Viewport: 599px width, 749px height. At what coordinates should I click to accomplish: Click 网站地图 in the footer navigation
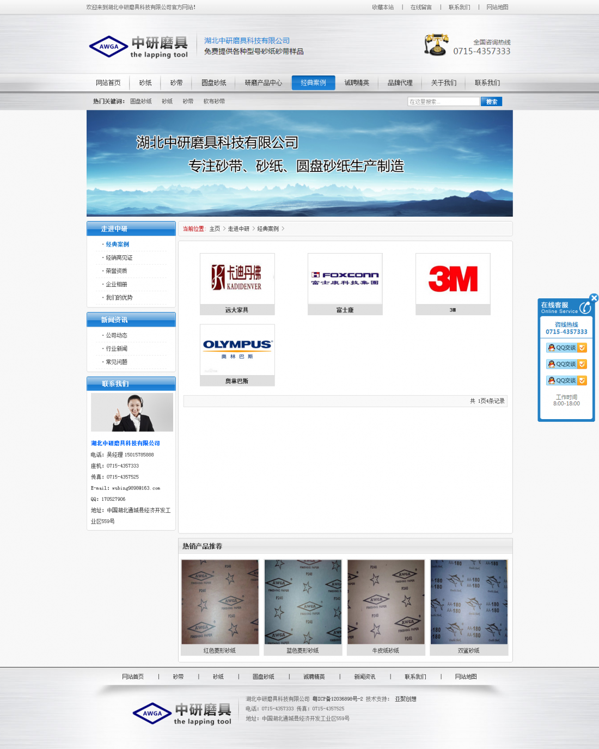466,677
